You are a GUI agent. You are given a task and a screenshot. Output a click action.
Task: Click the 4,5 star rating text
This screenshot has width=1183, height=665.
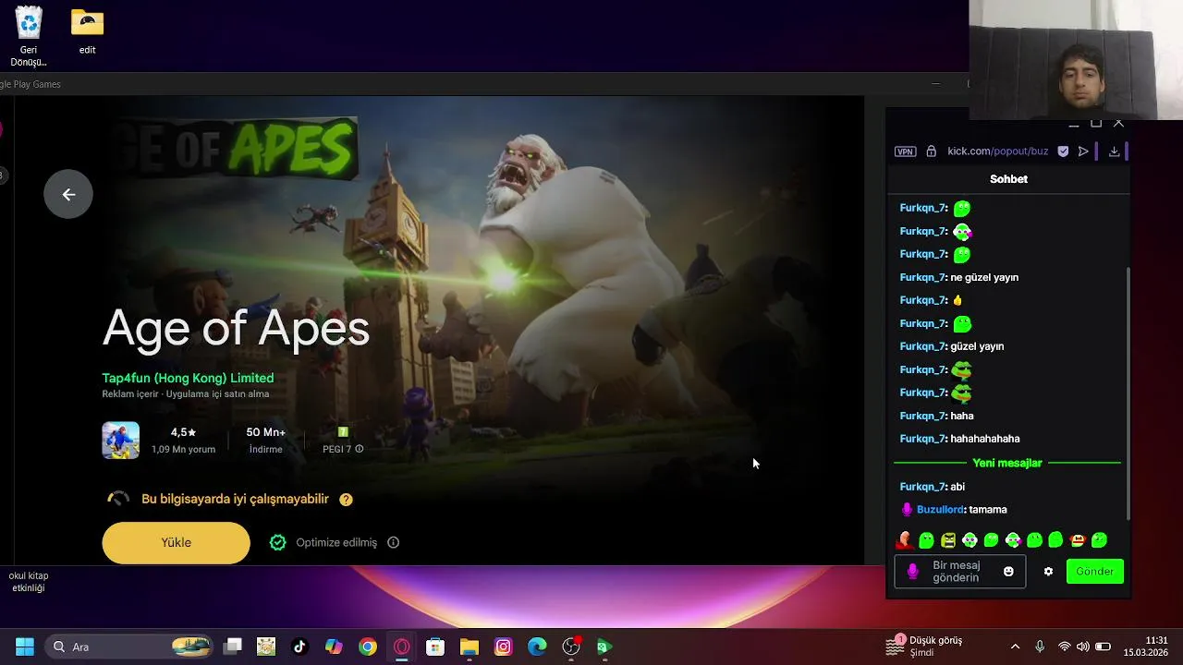click(x=183, y=432)
